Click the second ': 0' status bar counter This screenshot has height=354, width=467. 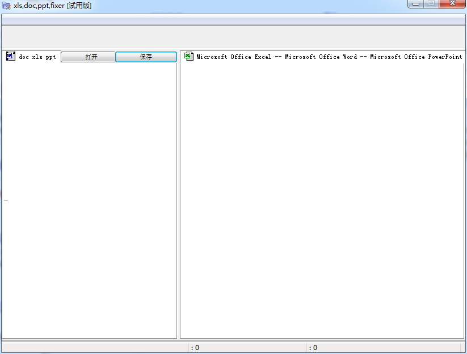(313, 347)
